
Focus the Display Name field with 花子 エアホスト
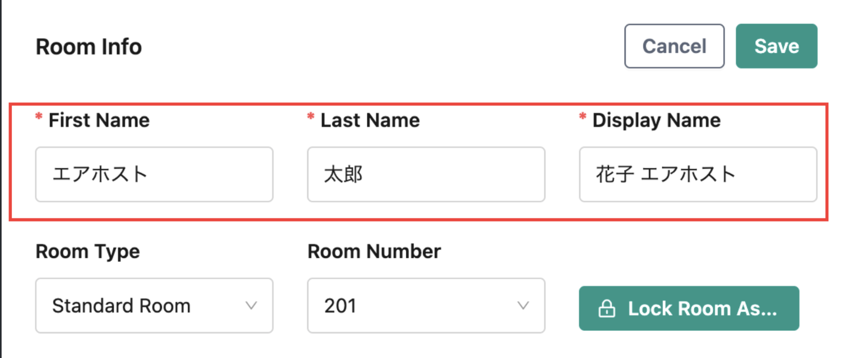pos(698,174)
